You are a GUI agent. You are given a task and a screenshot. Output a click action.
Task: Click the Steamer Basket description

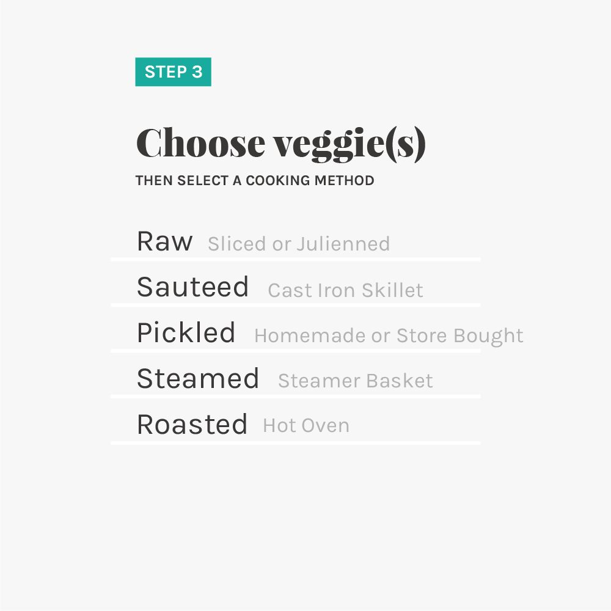coord(356,381)
